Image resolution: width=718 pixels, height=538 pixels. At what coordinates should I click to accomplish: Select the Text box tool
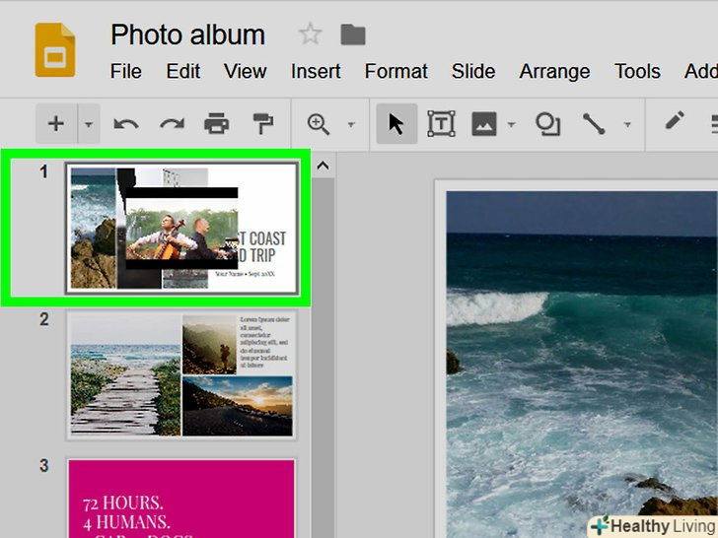[x=441, y=124]
